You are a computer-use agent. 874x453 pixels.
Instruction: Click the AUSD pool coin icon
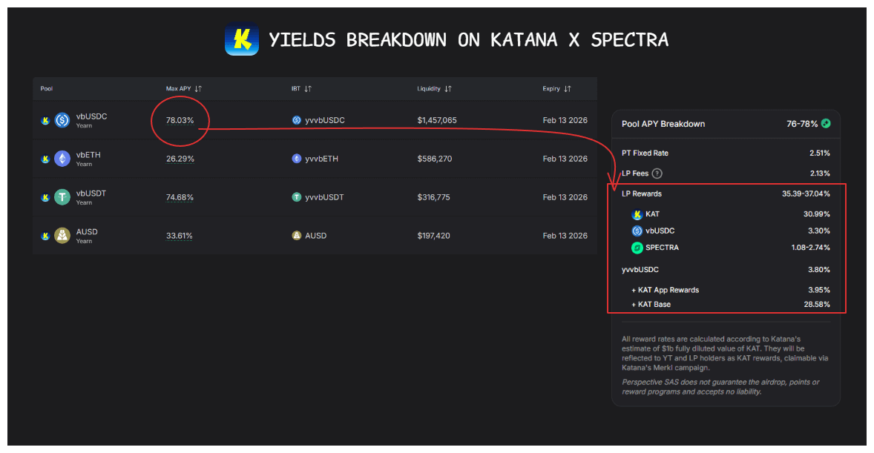coord(62,236)
